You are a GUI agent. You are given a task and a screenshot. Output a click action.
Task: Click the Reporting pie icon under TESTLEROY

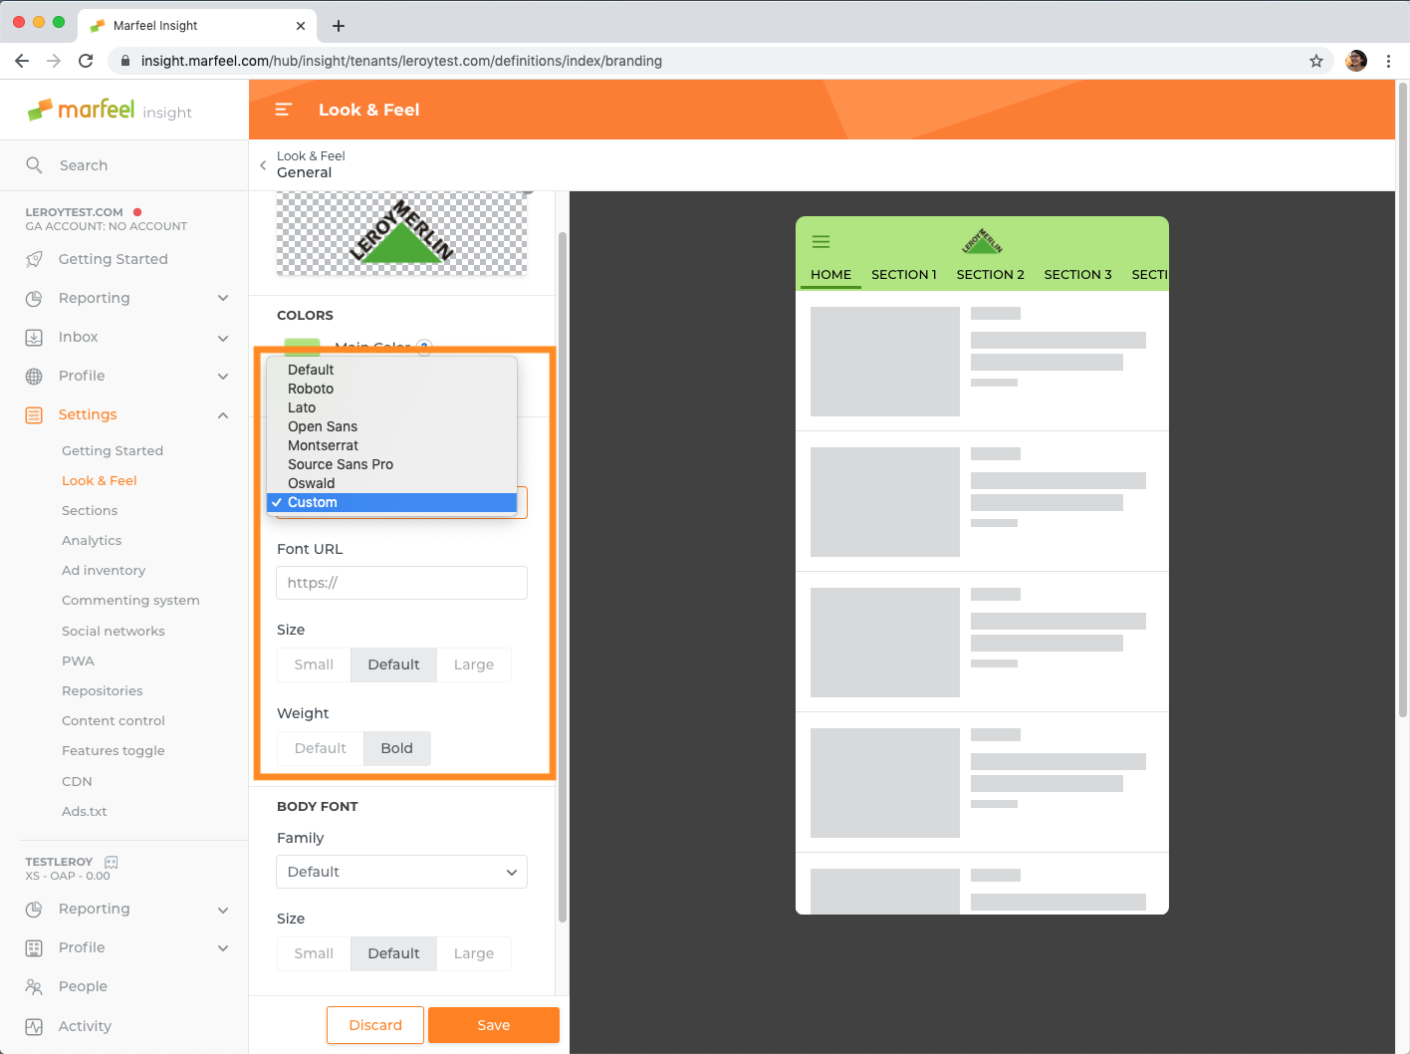(x=34, y=909)
